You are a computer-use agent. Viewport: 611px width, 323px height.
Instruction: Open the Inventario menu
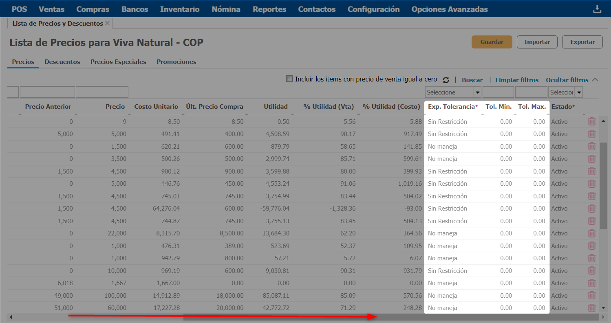coord(180,9)
